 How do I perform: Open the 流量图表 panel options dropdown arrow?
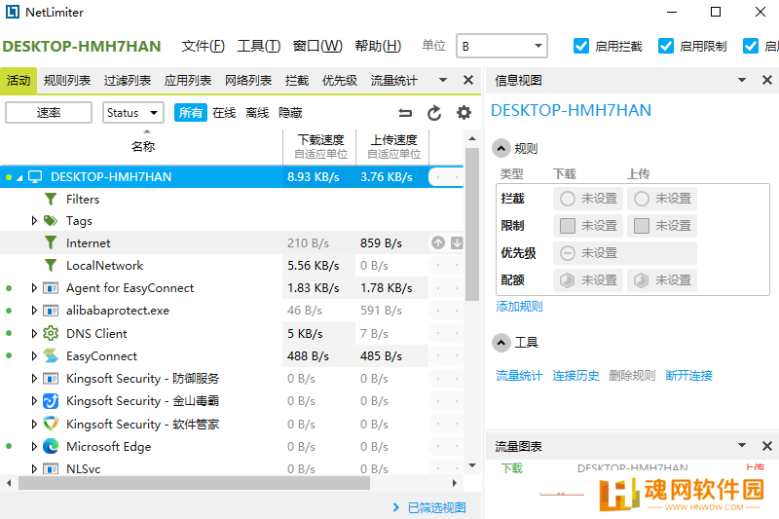(742, 446)
